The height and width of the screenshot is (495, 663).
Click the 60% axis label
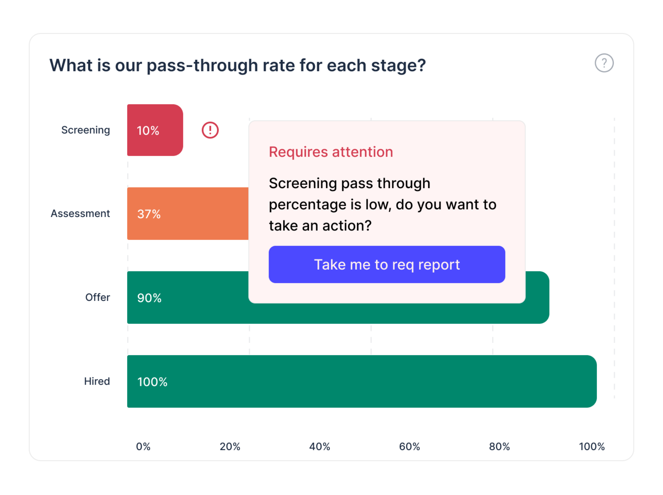coord(409,446)
